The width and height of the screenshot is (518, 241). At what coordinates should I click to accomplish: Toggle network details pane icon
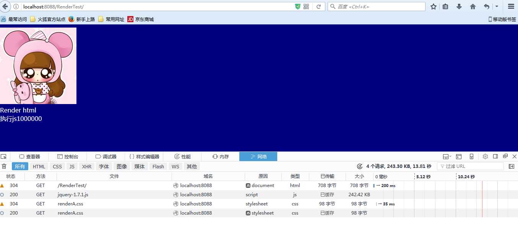click(512, 166)
